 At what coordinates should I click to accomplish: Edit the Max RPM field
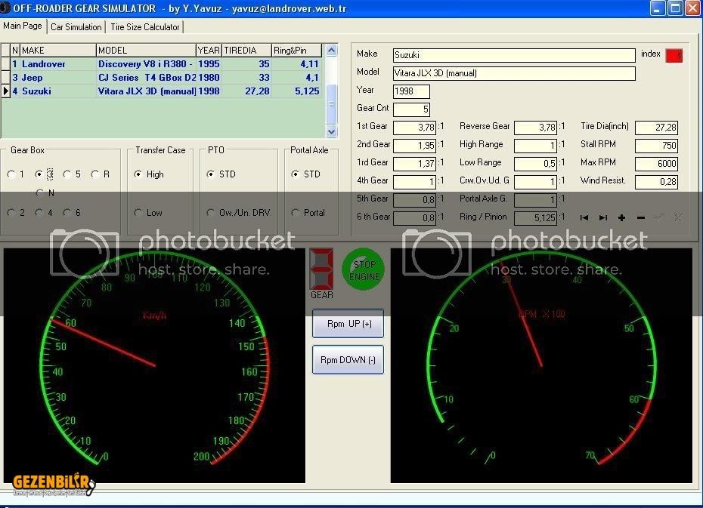pyautogui.click(x=656, y=164)
